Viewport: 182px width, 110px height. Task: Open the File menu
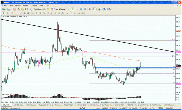[6, 6]
